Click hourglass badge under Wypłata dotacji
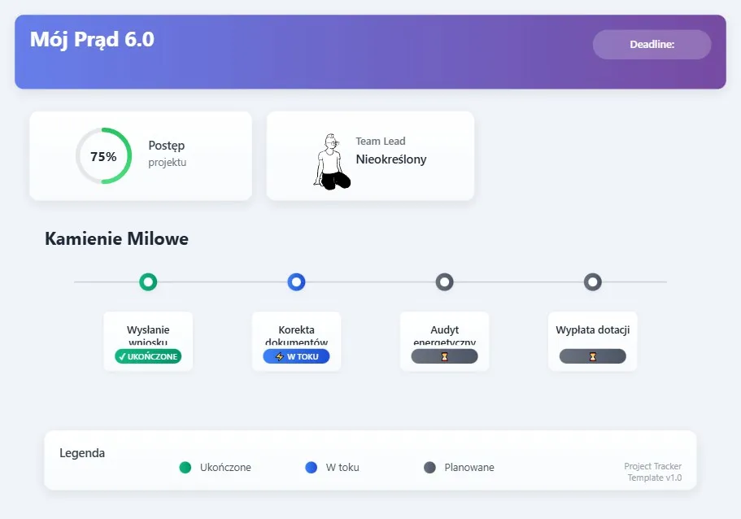Image resolution: width=741 pixels, height=519 pixels. (x=592, y=356)
